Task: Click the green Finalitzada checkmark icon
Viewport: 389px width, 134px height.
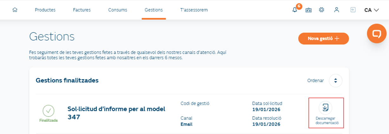Action: (49, 111)
